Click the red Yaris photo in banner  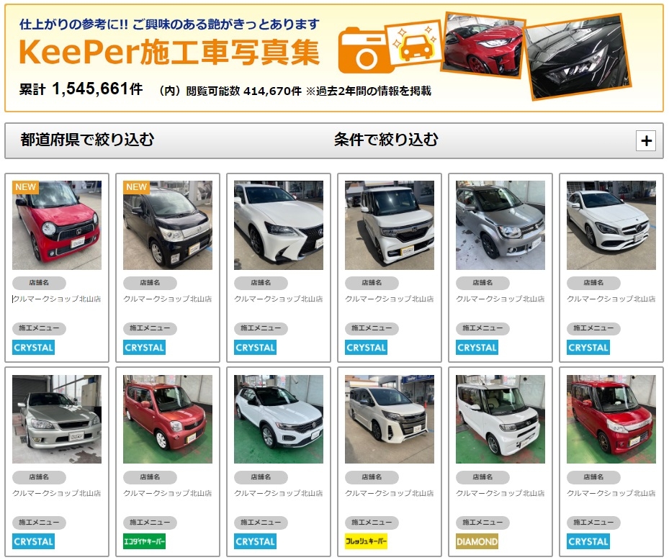pyautogui.click(x=482, y=45)
